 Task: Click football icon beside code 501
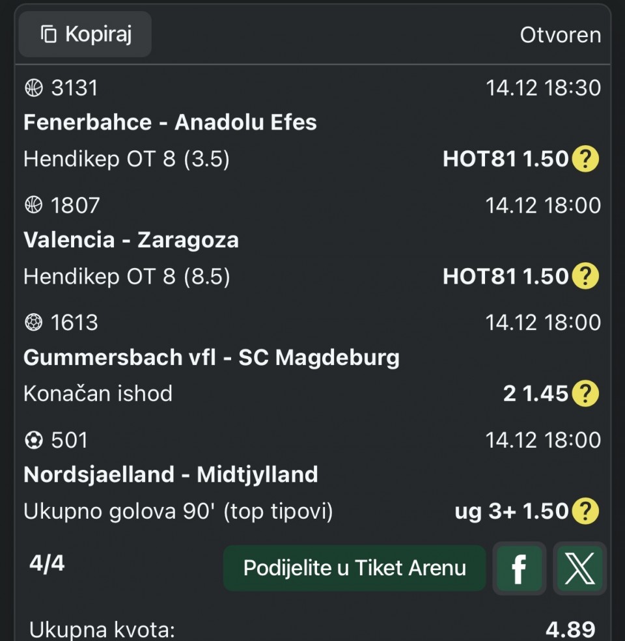coord(33,441)
